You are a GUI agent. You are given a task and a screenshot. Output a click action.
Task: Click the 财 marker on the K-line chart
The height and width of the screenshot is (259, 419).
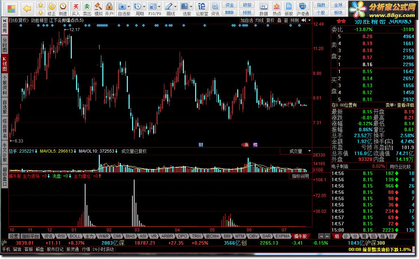point(201,145)
